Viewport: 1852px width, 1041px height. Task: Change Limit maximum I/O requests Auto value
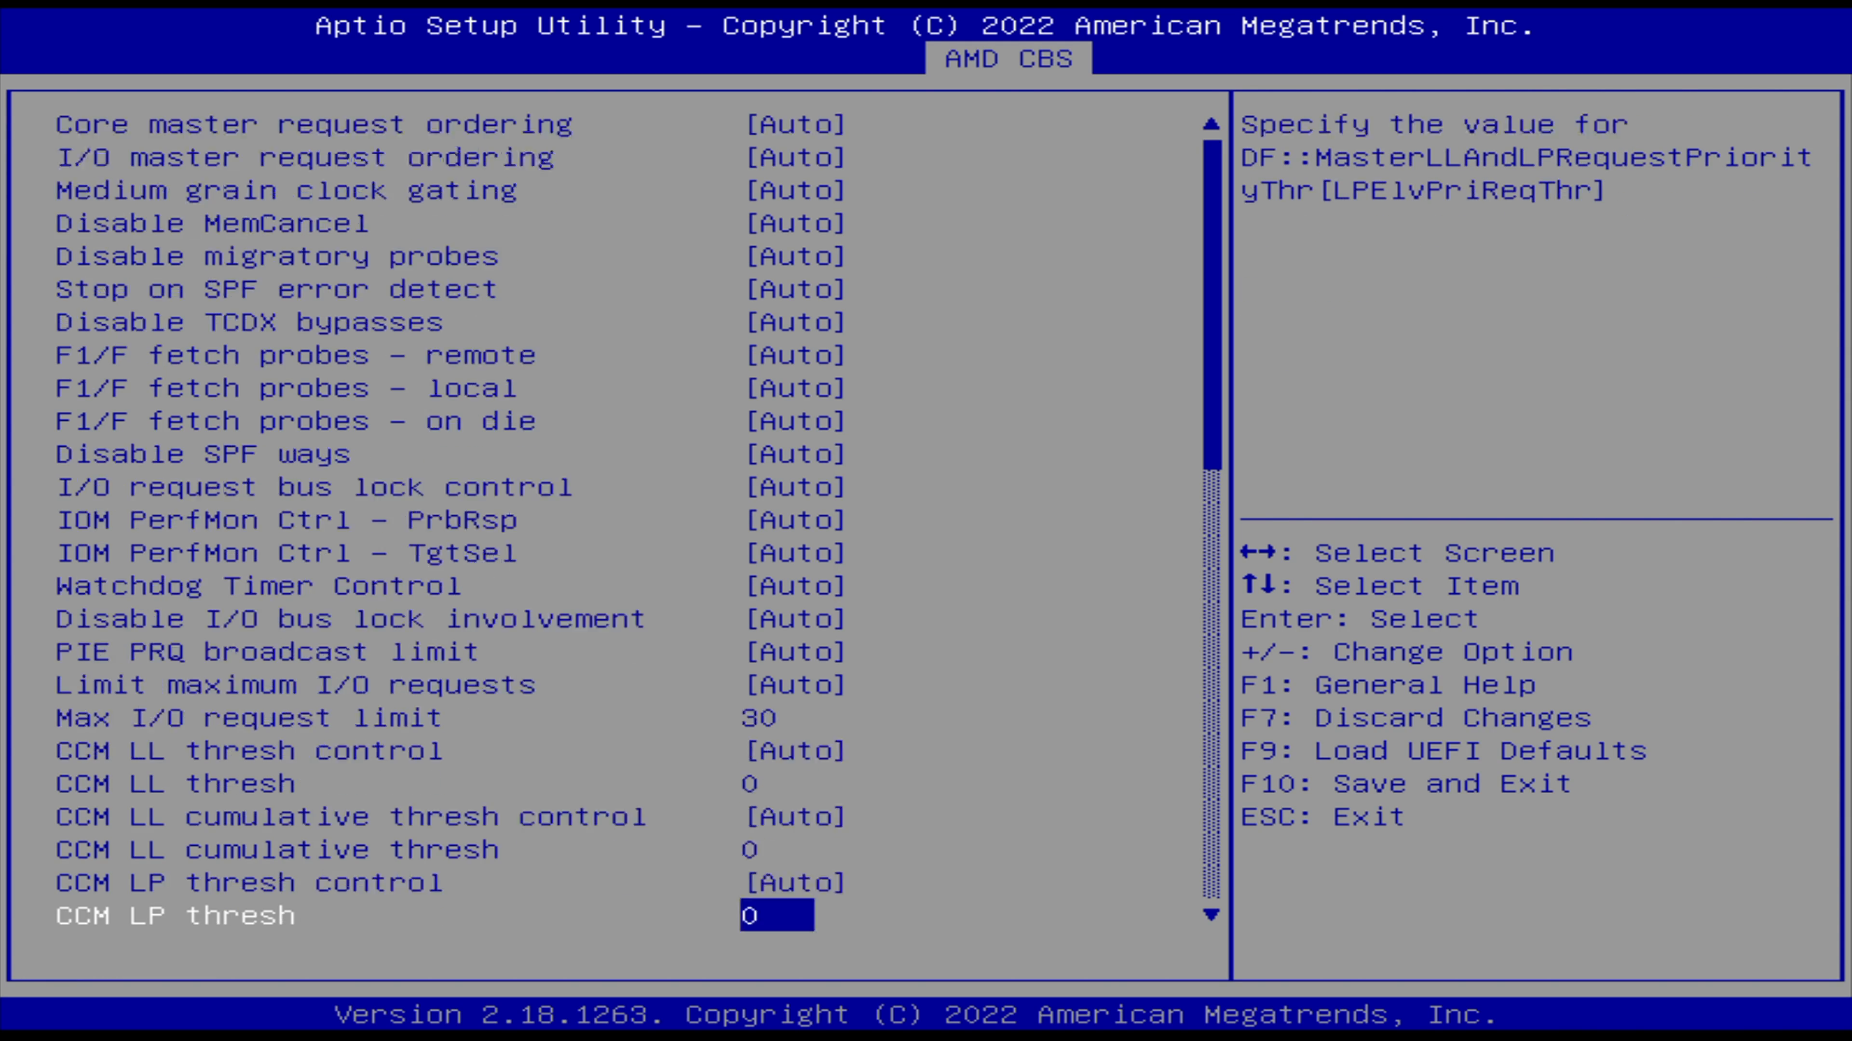point(795,685)
